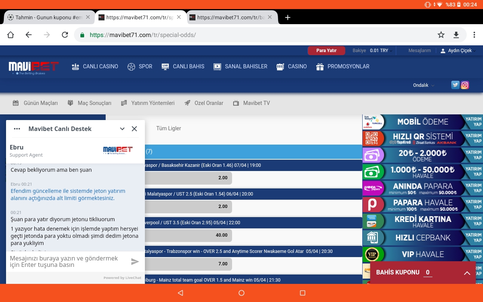Open the Chrome home page icon
Viewport: 483px width, 302px height.
(11, 35)
